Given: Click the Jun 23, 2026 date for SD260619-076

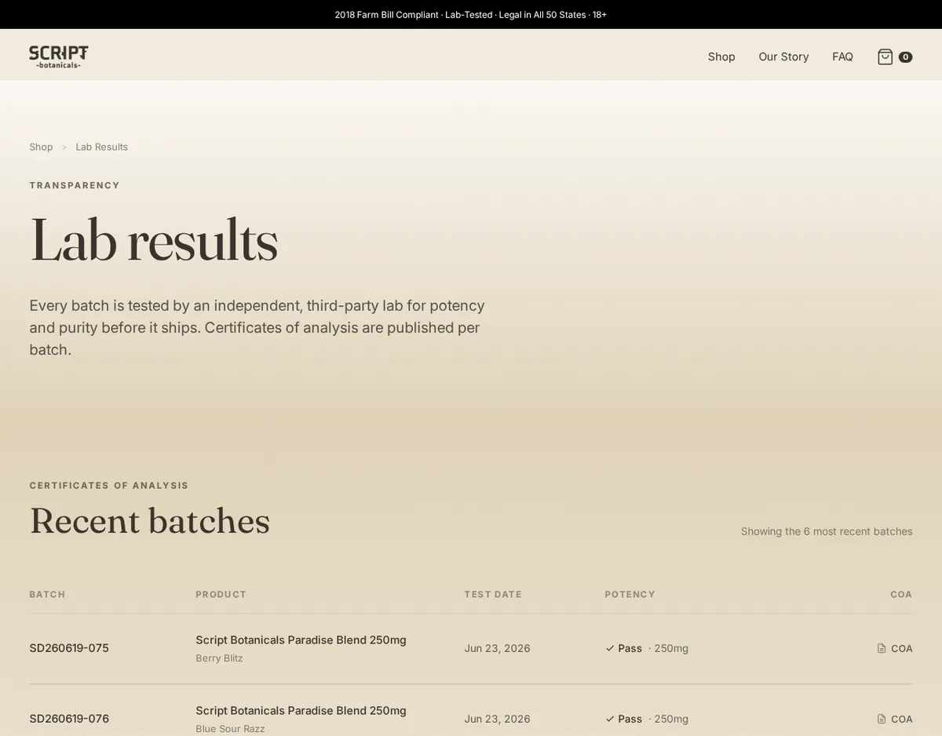Looking at the screenshot, I should click(x=497, y=720).
